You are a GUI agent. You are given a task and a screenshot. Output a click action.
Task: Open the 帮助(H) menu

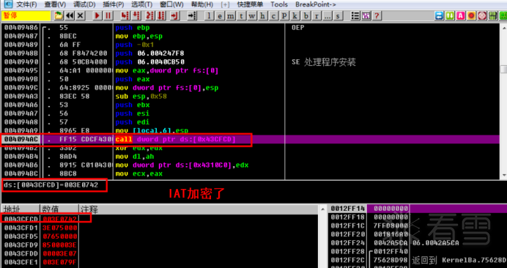click(201, 4)
